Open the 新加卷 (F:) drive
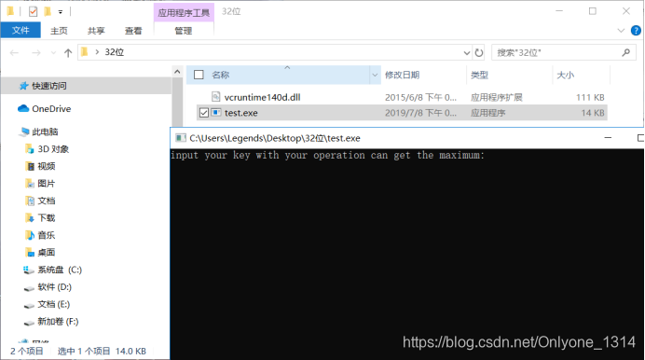 [x=58, y=322]
